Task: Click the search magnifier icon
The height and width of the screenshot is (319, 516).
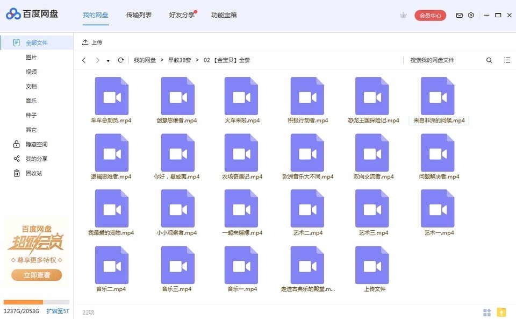Action: pyautogui.click(x=489, y=60)
